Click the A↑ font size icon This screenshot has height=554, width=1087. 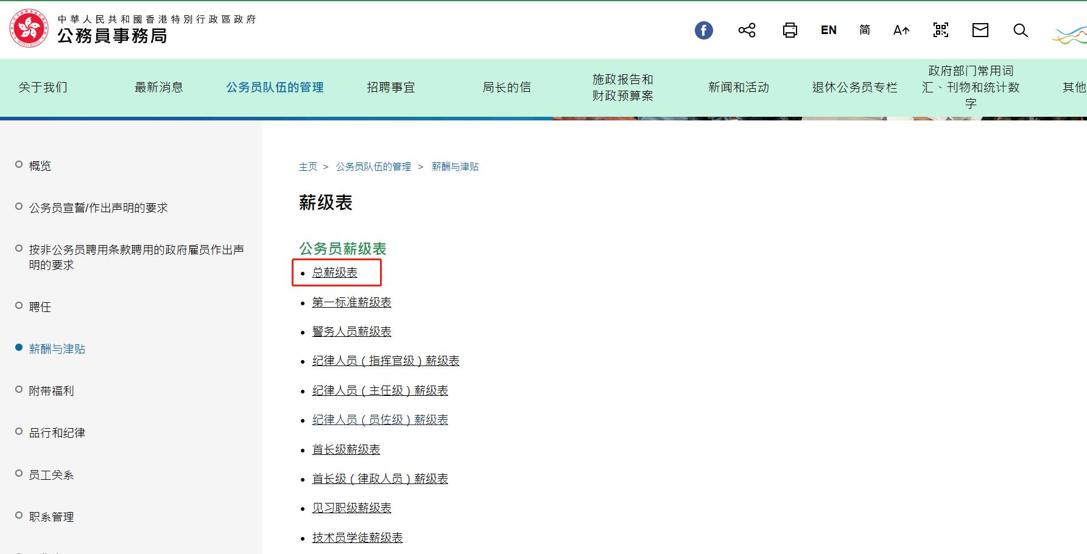point(901,30)
